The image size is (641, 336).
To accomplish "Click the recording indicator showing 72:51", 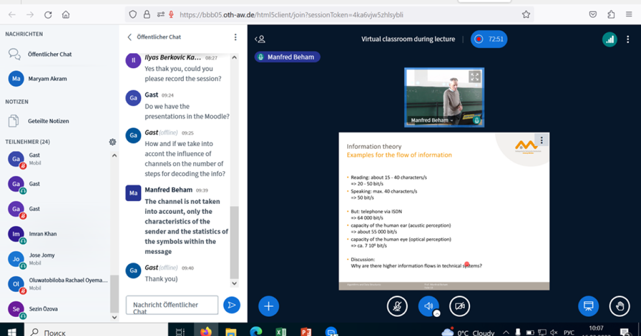I will 489,39.
